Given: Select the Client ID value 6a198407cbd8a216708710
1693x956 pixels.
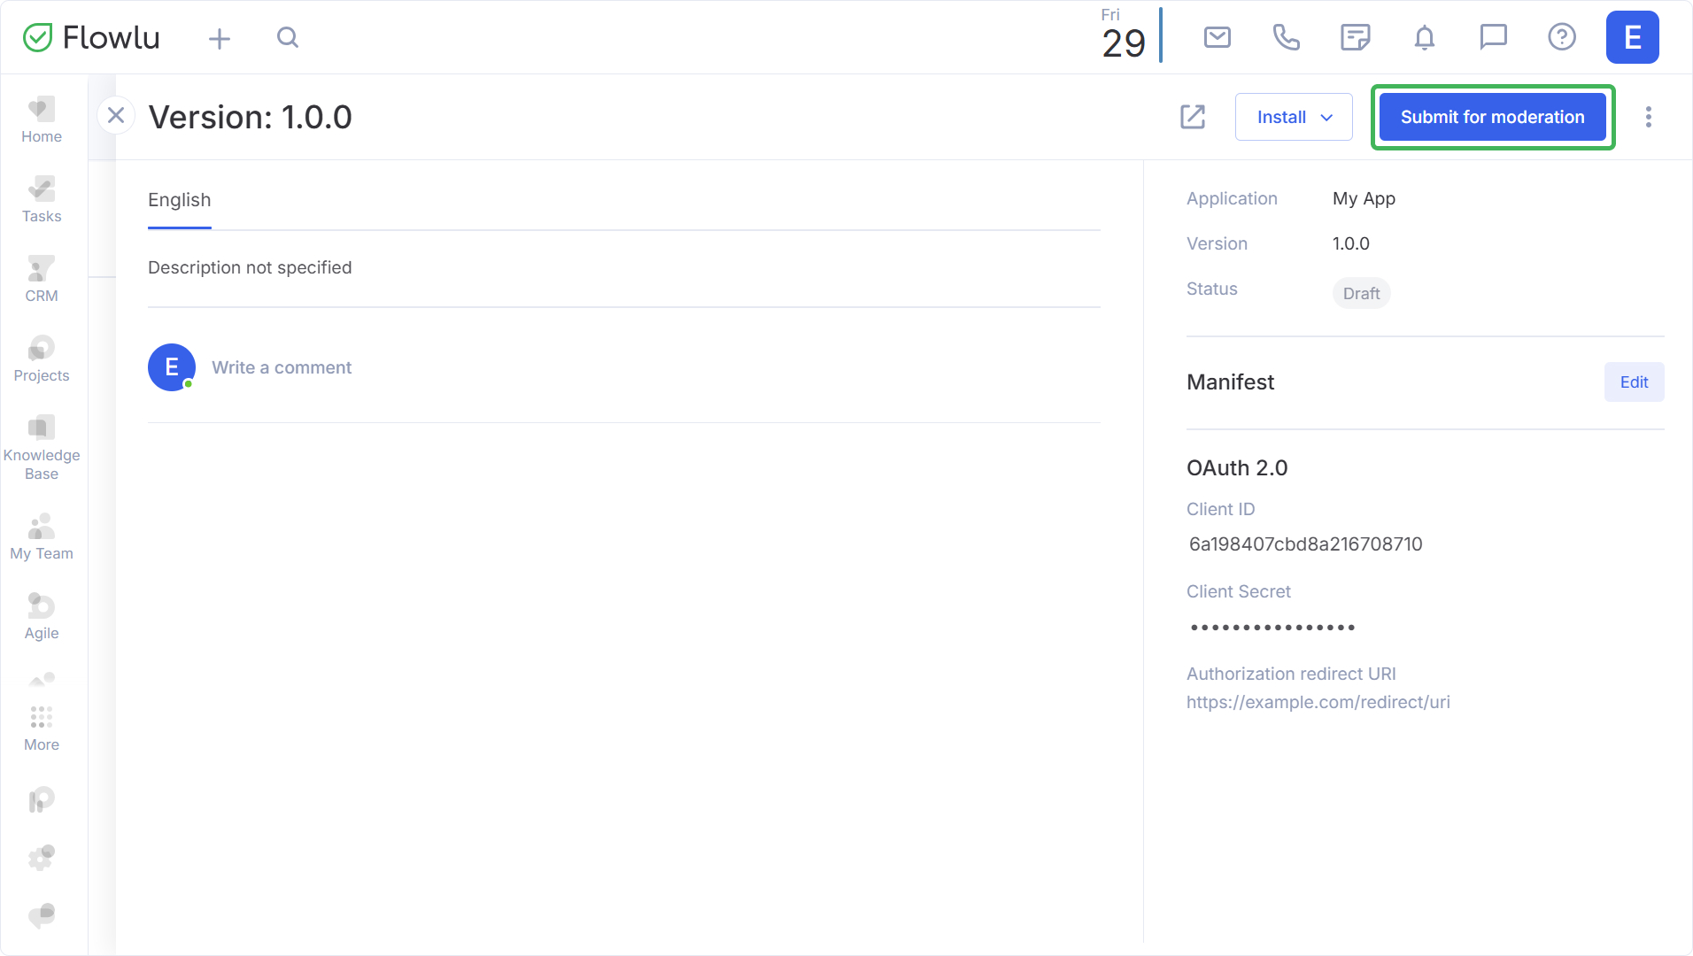Looking at the screenshot, I should 1305,544.
